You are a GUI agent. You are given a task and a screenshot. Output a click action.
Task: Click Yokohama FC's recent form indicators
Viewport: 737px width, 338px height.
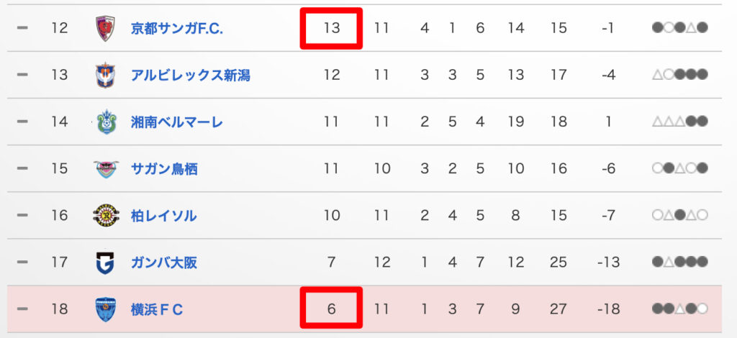tap(679, 310)
